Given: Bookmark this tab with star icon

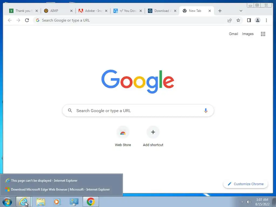Looking at the screenshot, I should click(x=238, y=20).
